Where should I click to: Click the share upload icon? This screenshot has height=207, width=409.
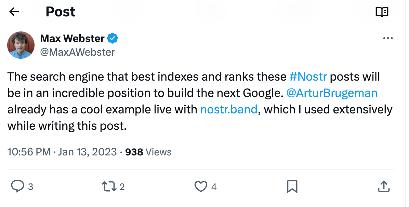click(x=383, y=187)
